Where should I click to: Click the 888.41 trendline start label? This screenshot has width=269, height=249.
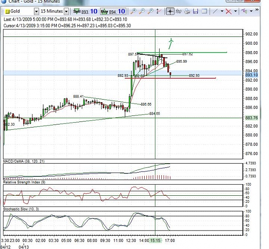point(78,97)
